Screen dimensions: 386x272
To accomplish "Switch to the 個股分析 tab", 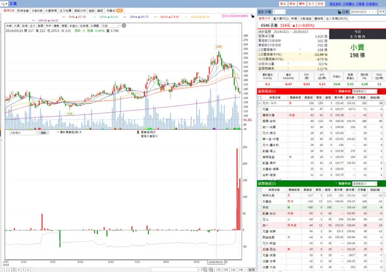I will click(x=80, y=10).
